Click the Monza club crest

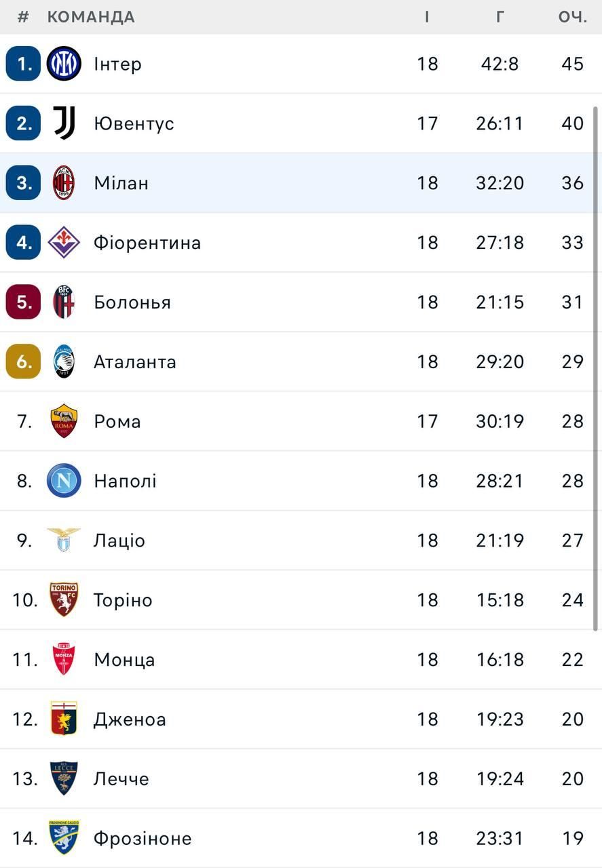(x=64, y=659)
